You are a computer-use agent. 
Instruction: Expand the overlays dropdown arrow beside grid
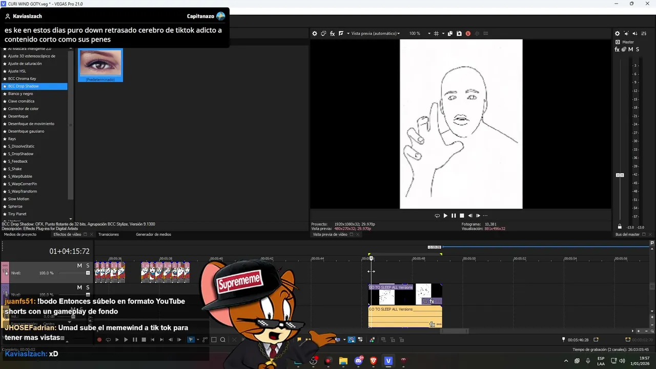pyautogui.click(x=442, y=33)
